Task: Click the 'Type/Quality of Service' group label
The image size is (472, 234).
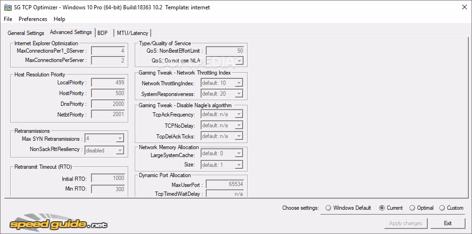Action: 165,43
